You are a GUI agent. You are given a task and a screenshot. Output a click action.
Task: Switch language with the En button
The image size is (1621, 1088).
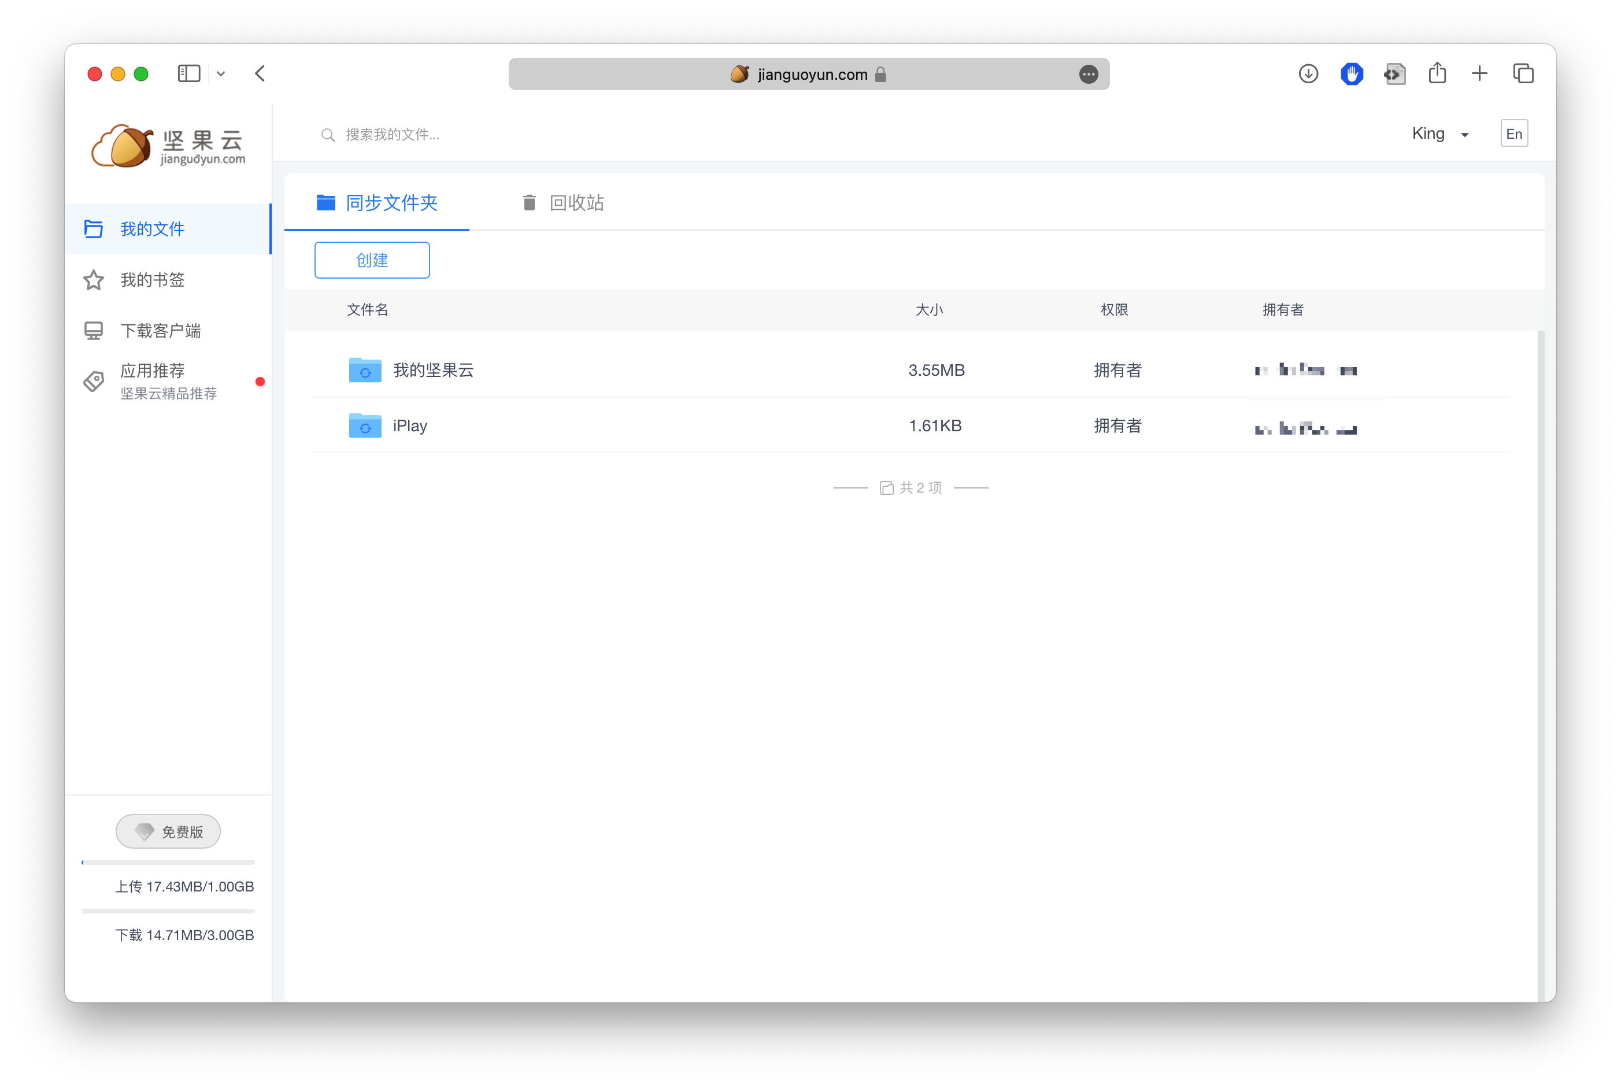click(x=1513, y=133)
